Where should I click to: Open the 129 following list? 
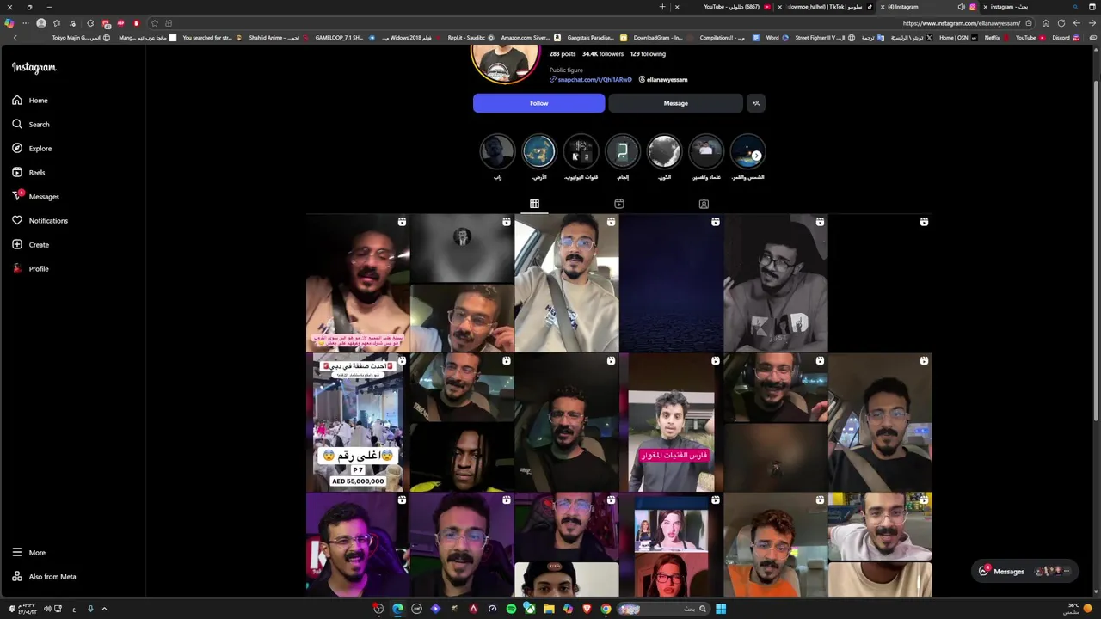tap(648, 54)
